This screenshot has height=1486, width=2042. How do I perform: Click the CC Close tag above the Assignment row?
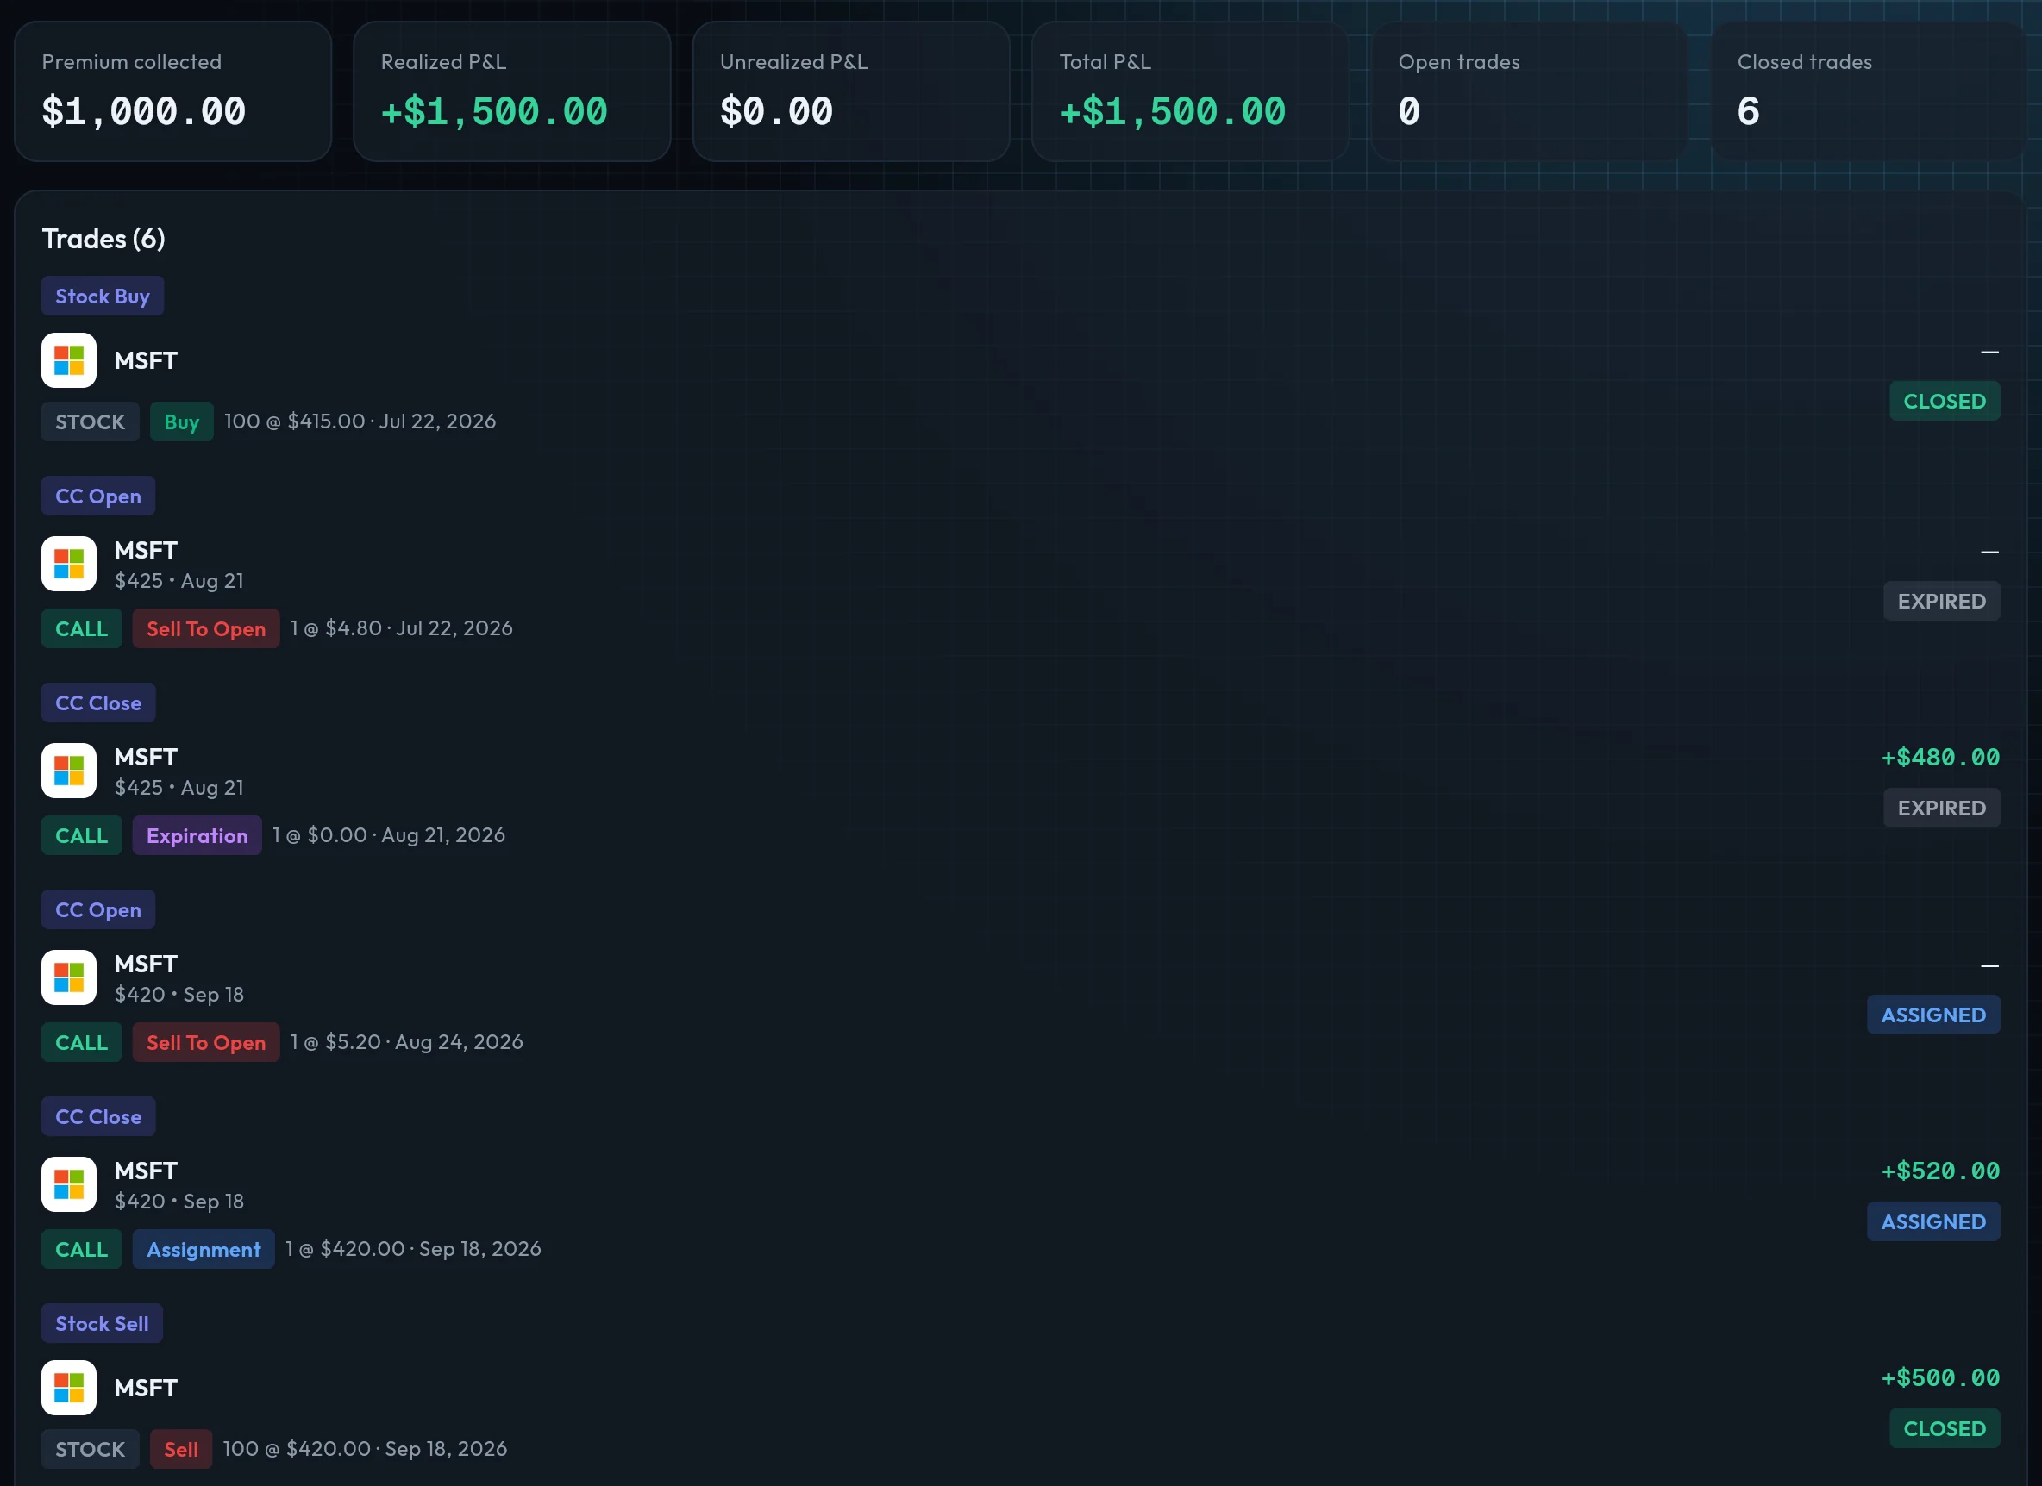point(98,1117)
